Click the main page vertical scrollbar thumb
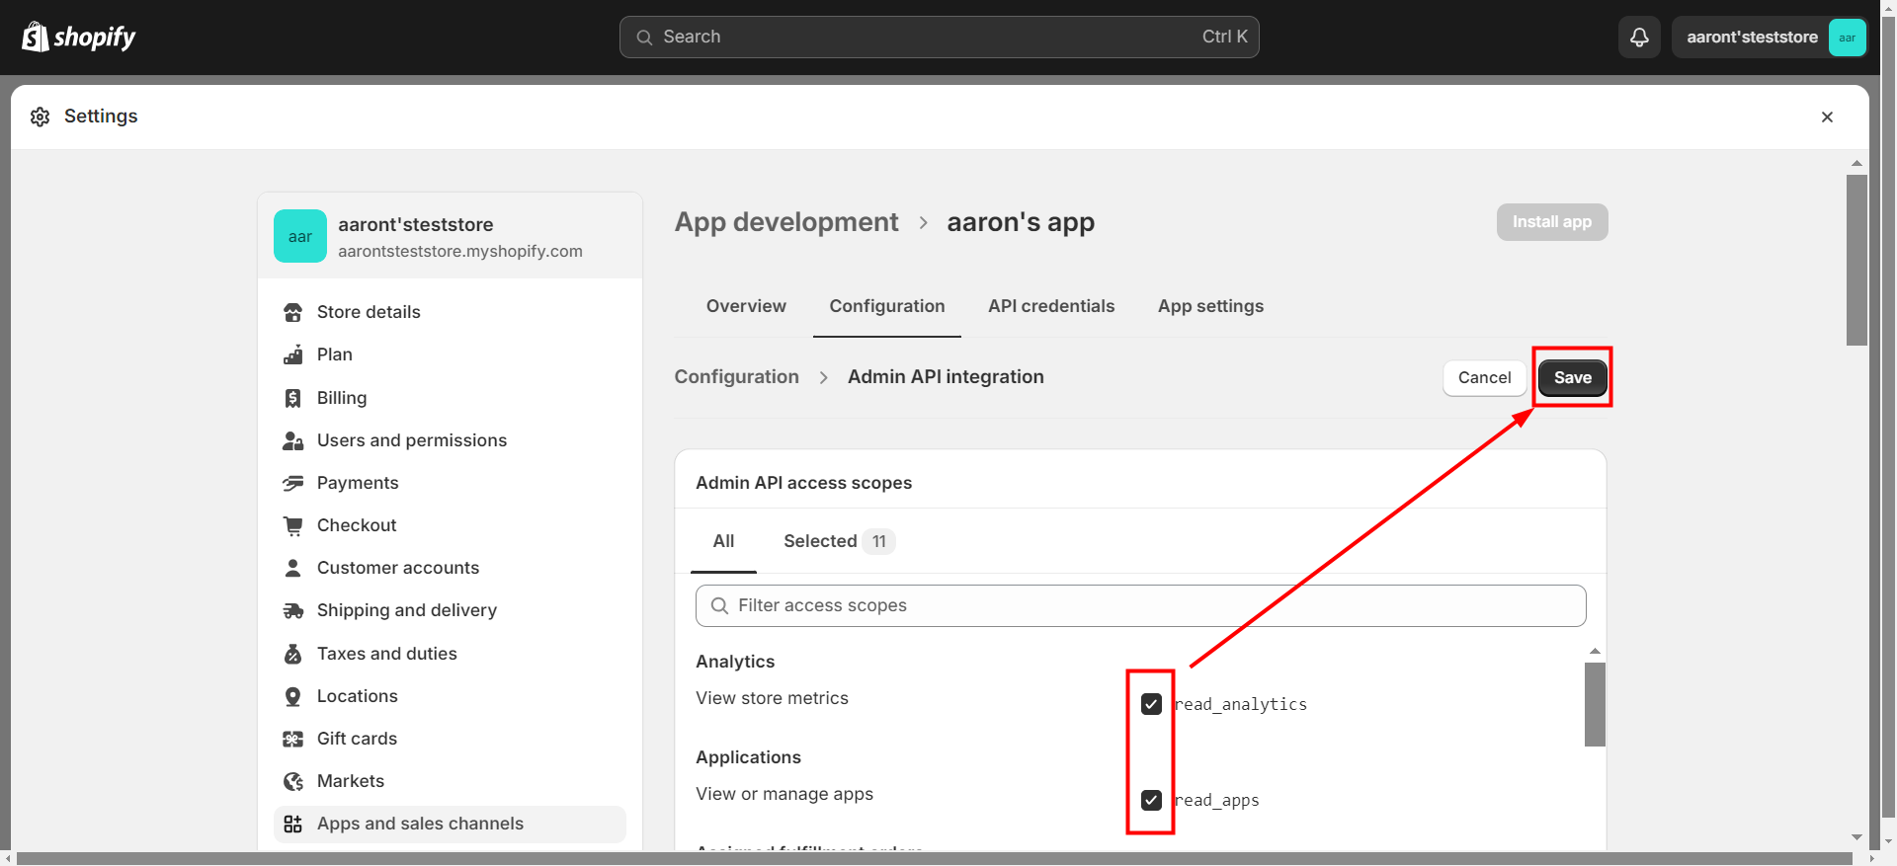 point(1856,260)
